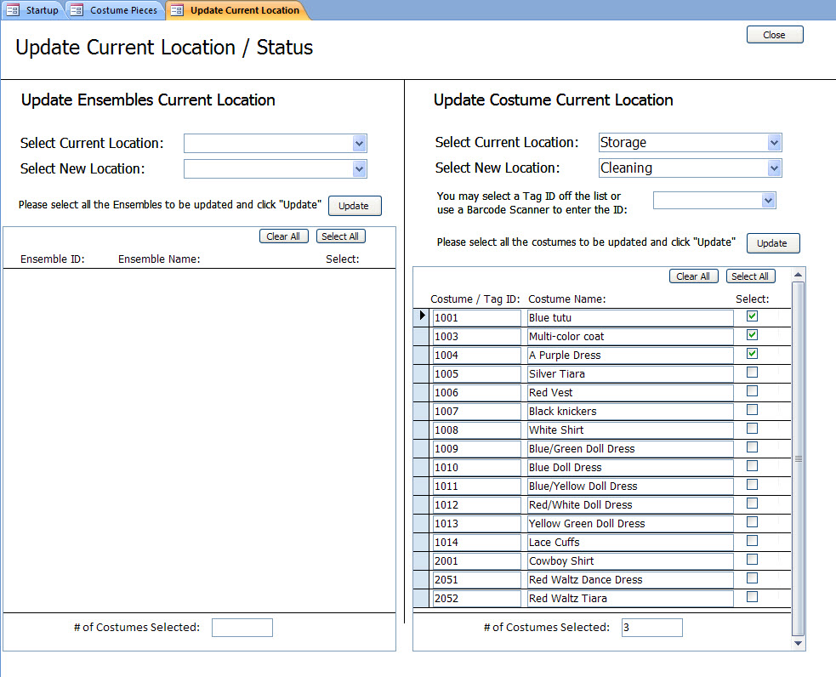
Task: Check the Black knickers checkbox
Action: [x=752, y=409]
